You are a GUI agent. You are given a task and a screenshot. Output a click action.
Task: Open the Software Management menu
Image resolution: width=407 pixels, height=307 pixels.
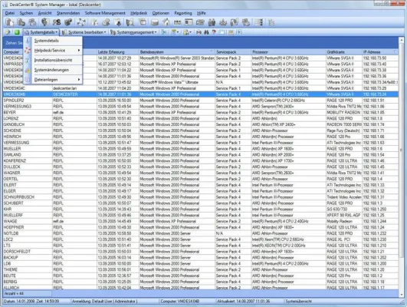tap(105, 13)
